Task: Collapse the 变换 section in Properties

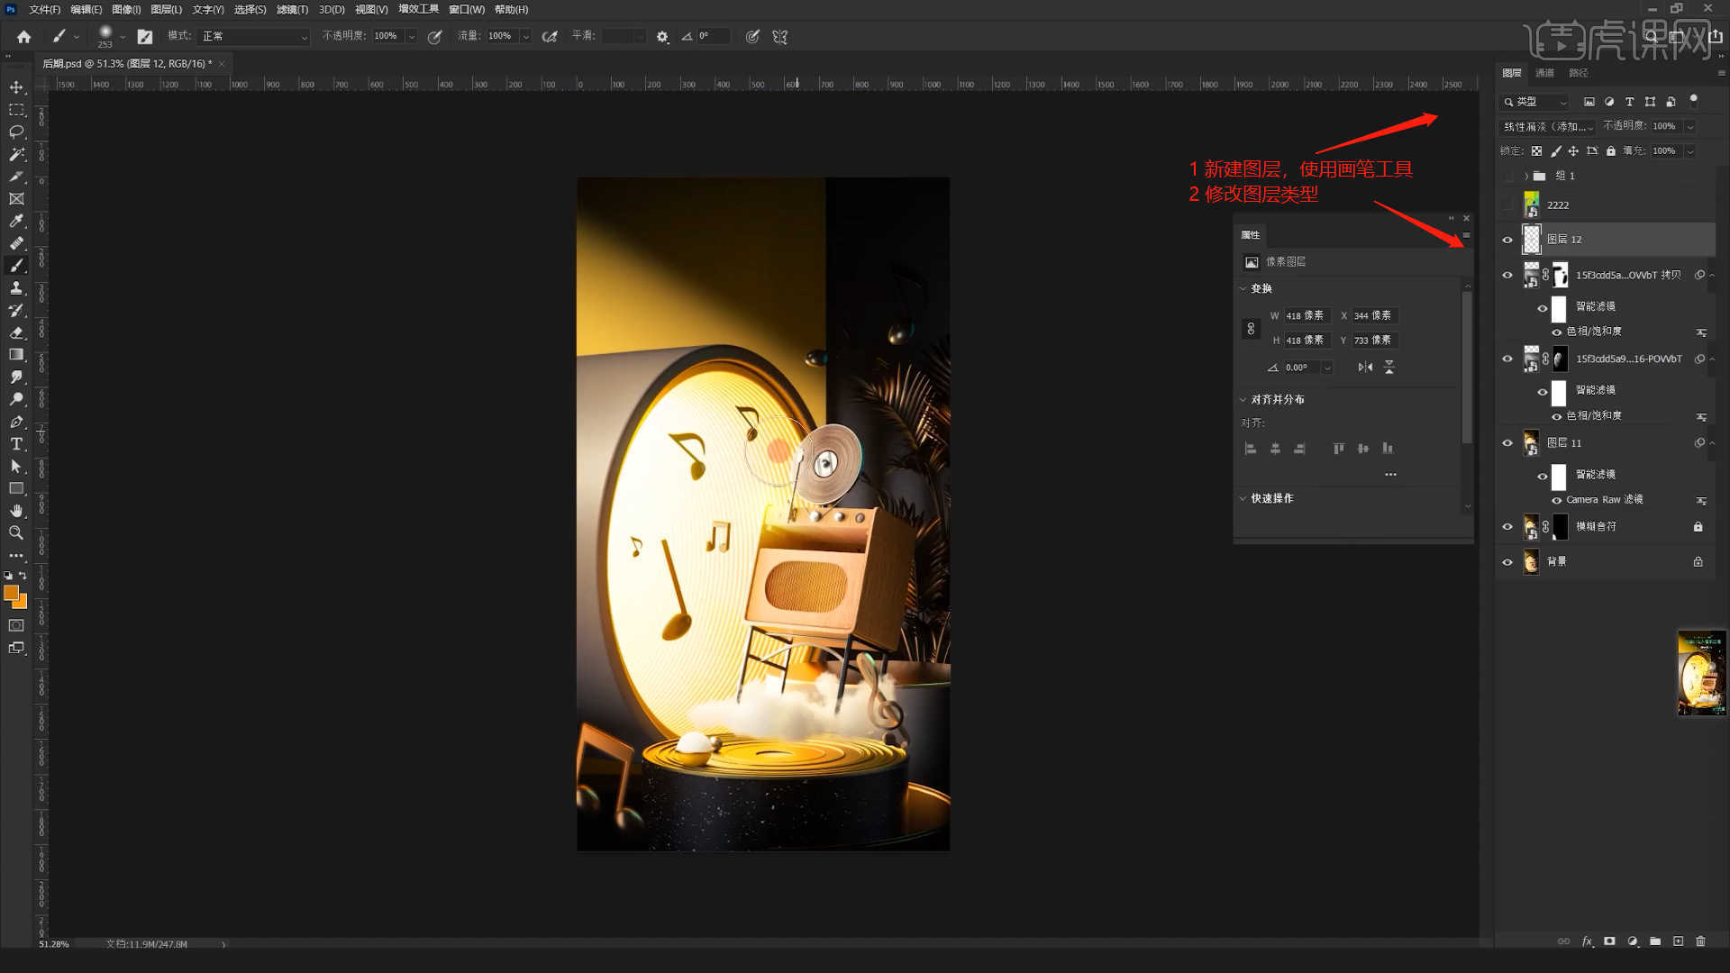Action: [1243, 289]
